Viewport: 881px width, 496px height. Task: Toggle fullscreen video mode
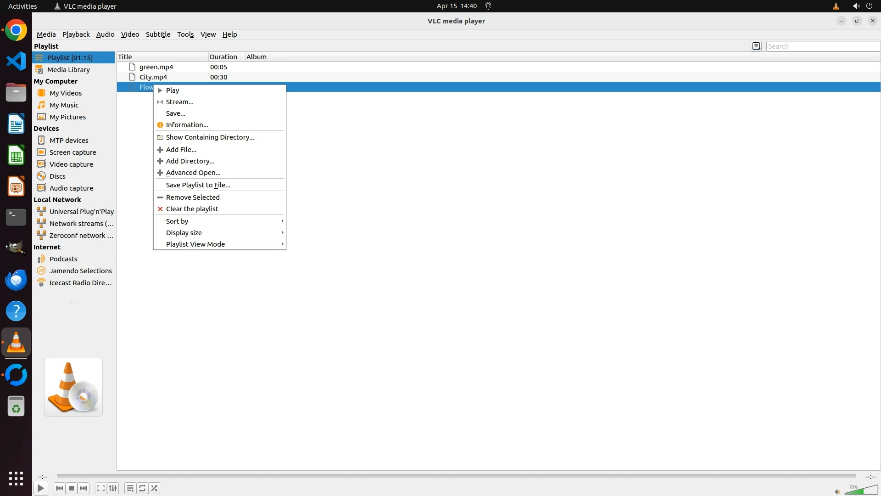[101, 488]
